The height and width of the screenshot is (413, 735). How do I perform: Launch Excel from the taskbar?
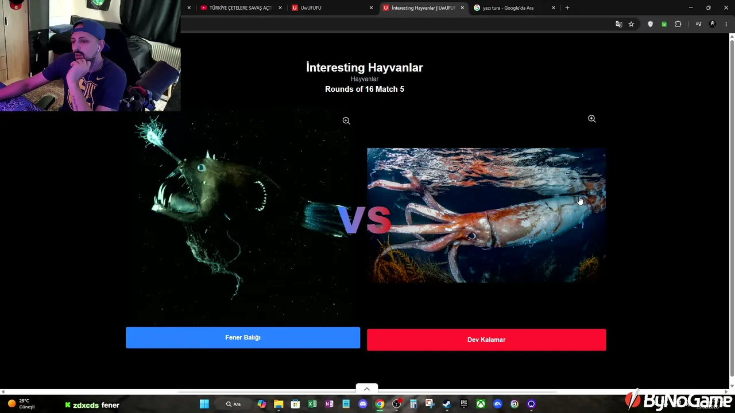312,404
